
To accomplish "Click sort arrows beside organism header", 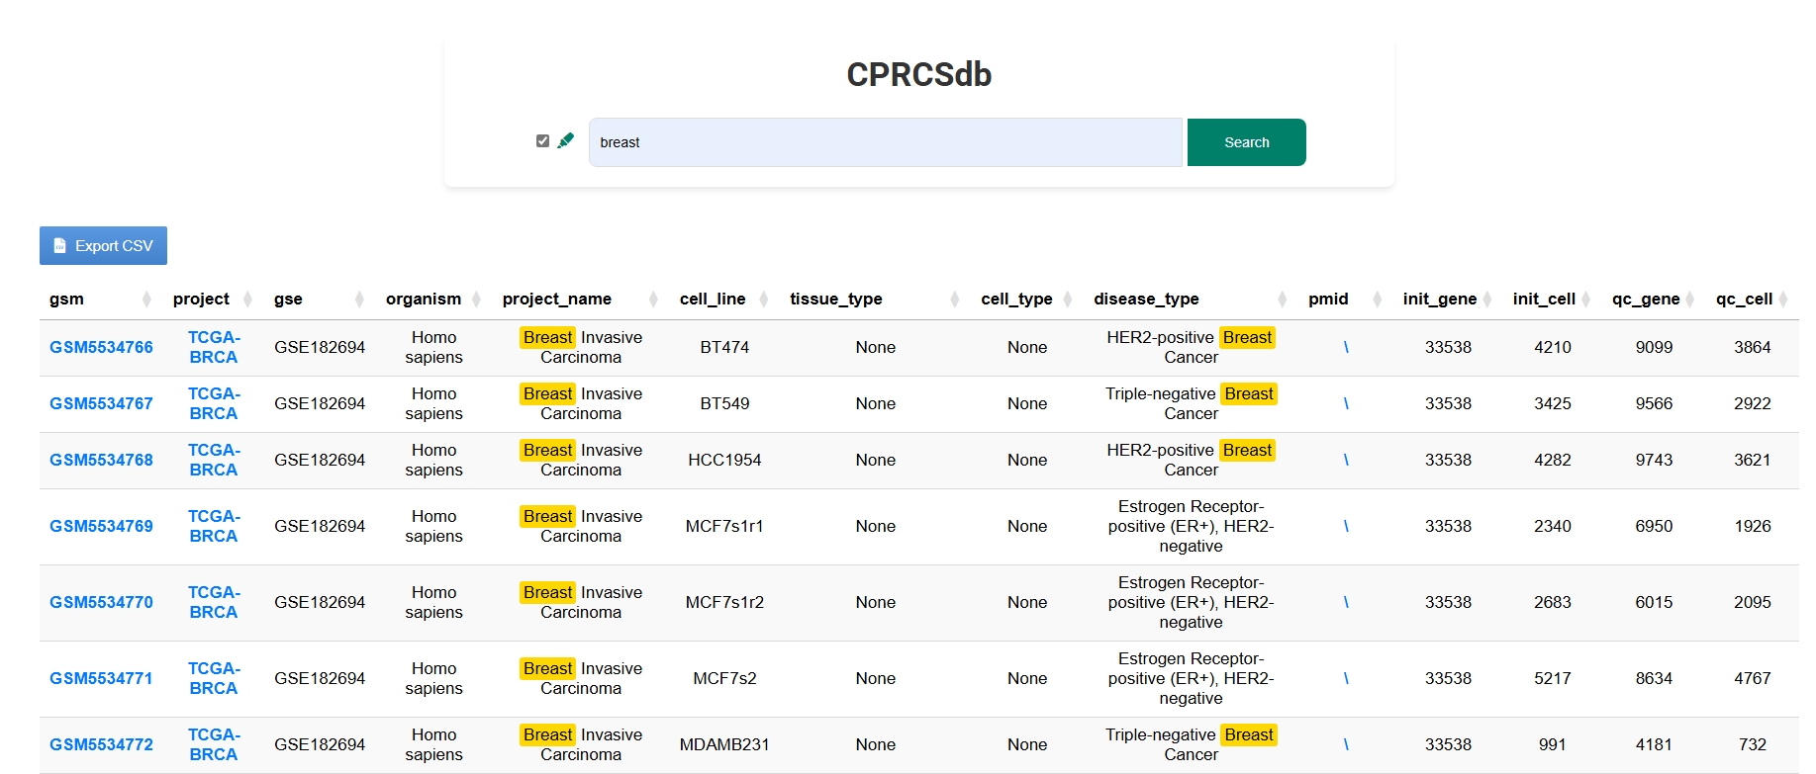I will coord(476,300).
